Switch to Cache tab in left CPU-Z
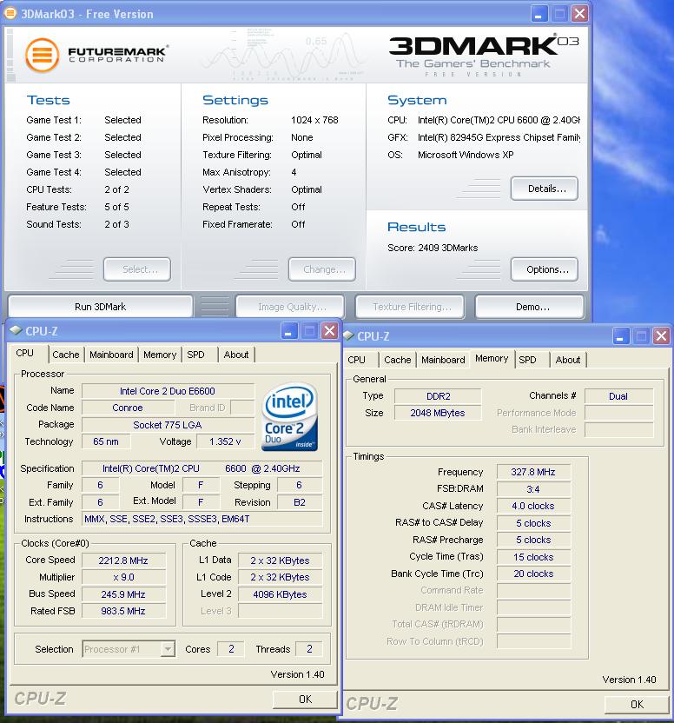Viewport: 674px width, 723px height. [x=65, y=355]
